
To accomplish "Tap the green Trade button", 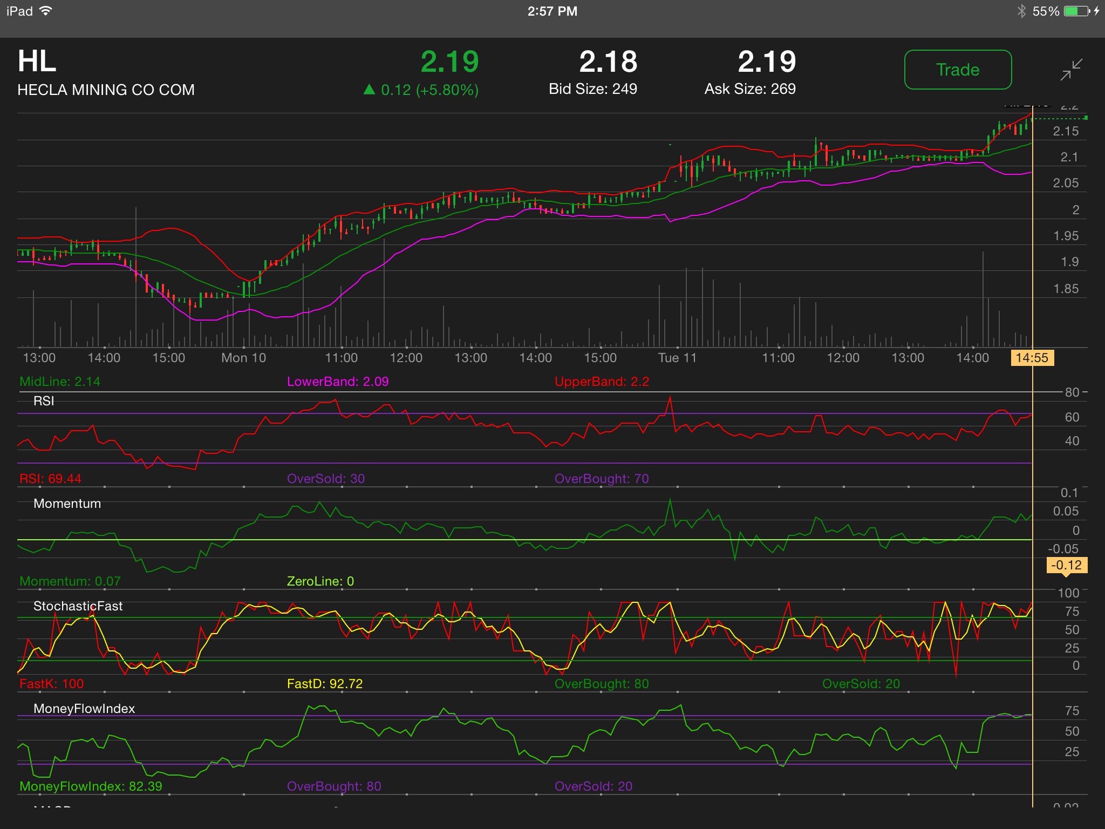I will point(958,70).
